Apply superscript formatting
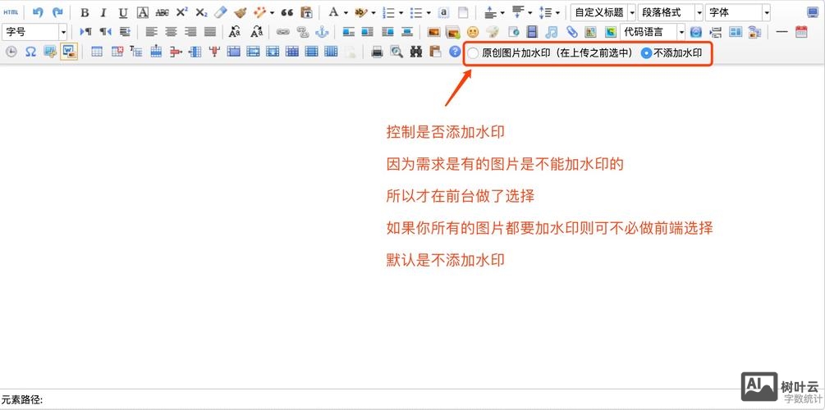The width and height of the screenshot is (825, 410). pyautogui.click(x=182, y=12)
